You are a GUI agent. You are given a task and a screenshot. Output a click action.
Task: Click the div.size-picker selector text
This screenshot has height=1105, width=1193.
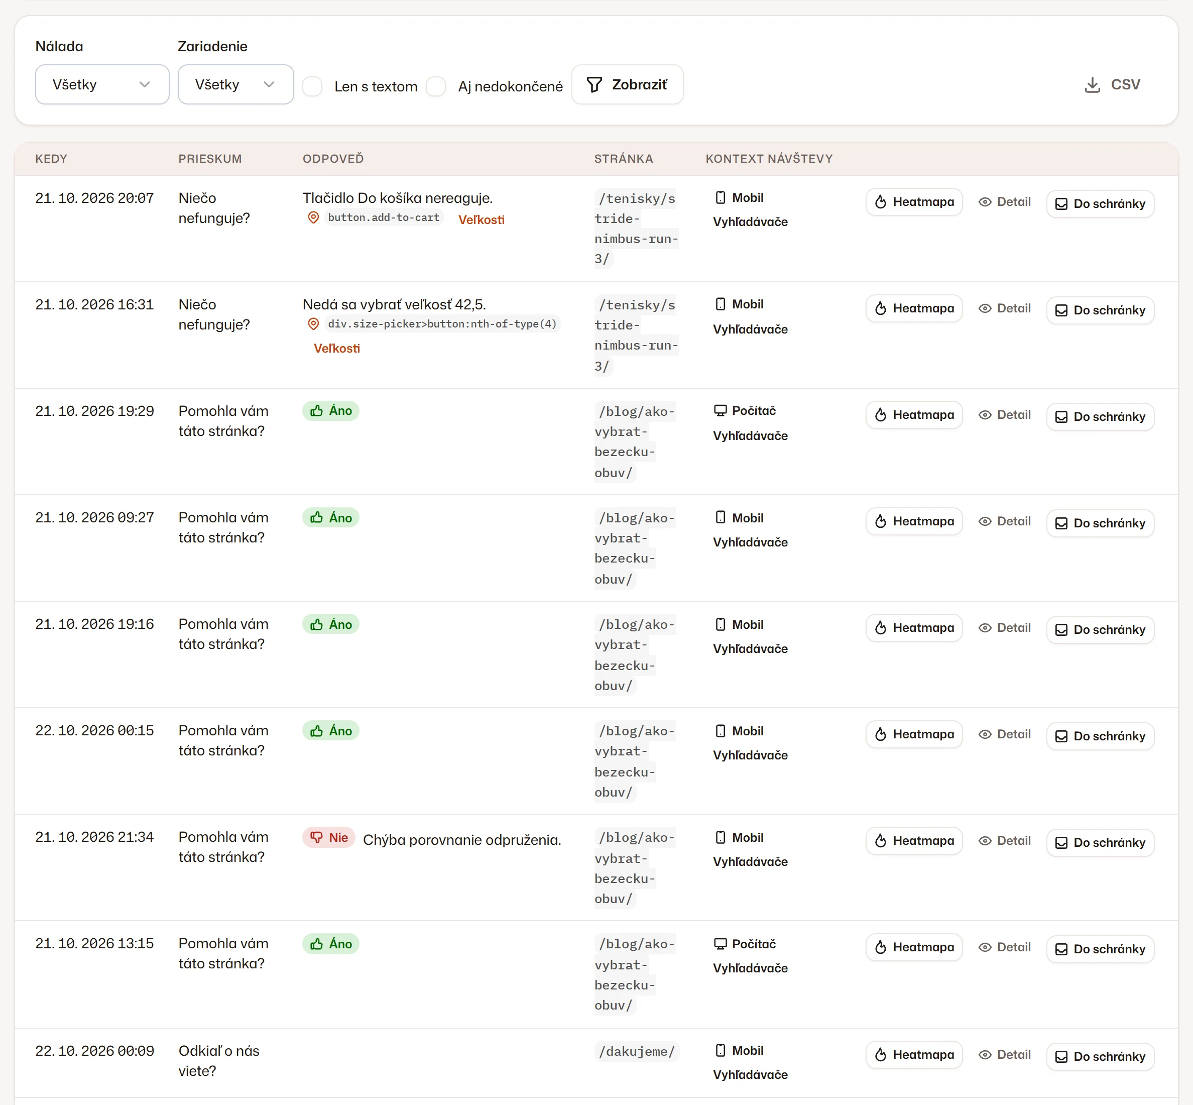point(442,324)
